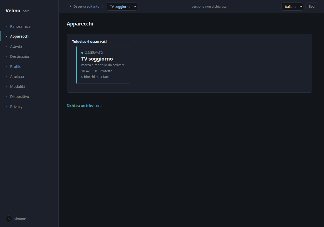Click the OSSERVATO status dot on TV card

coord(82,53)
